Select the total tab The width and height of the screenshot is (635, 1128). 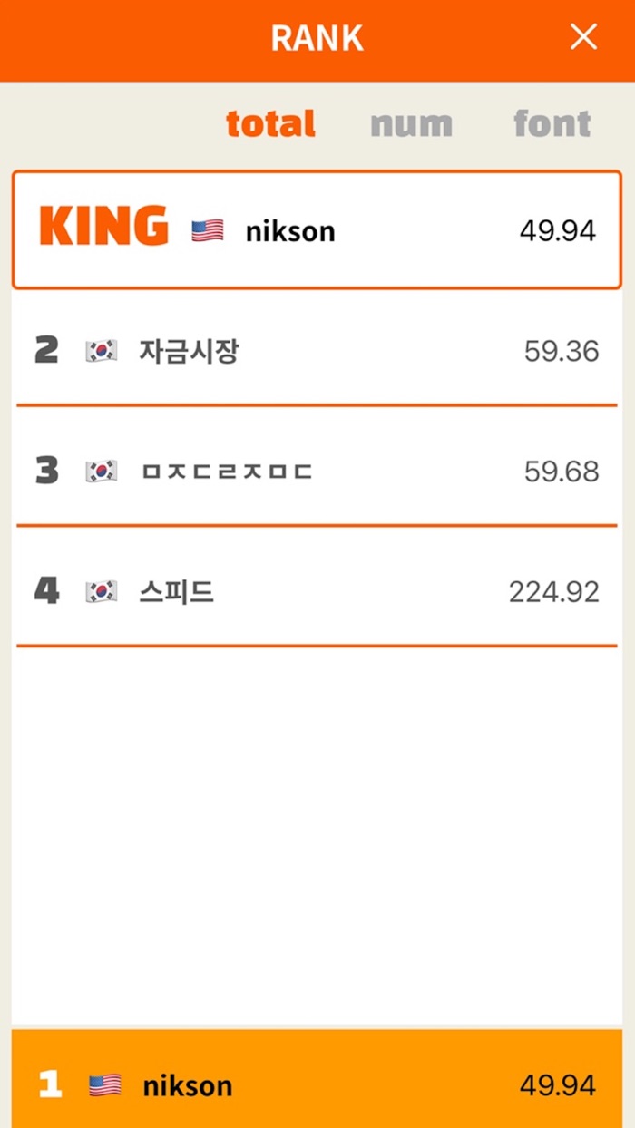tap(271, 124)
